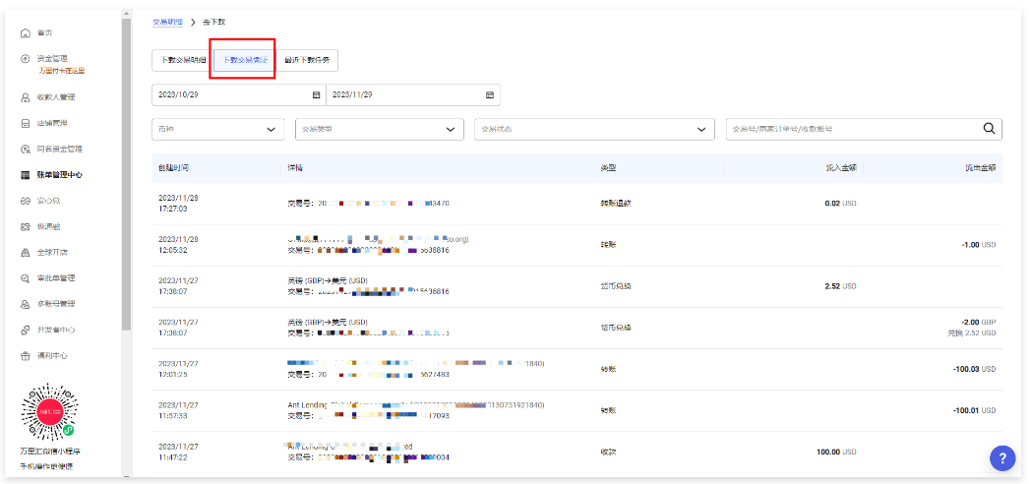Open calendar icon for start date 2023/10/29
Image resolution: width=1031 pixels, height=484 pixels.
tap(316, 94)
